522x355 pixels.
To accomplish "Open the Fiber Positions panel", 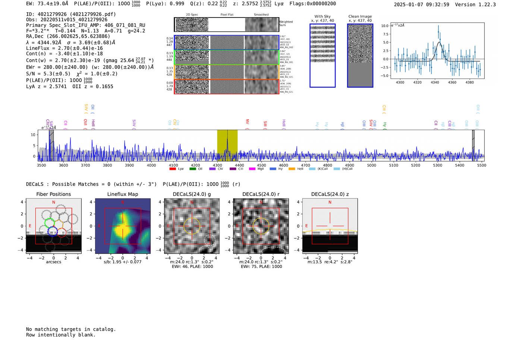I will pos(53,226).
